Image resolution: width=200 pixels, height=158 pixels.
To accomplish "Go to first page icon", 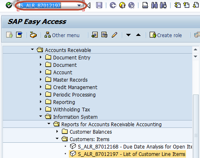I will pos(177,5).
